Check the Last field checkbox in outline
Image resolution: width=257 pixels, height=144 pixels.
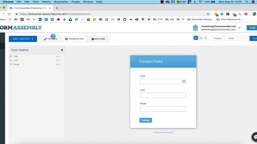click(x=11, y=60)
